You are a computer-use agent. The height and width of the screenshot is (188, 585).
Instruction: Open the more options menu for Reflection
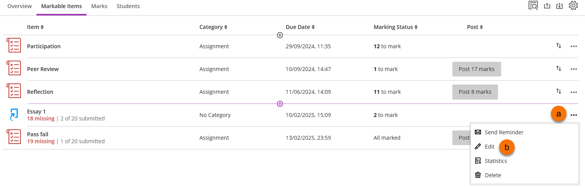coord(574,92)
